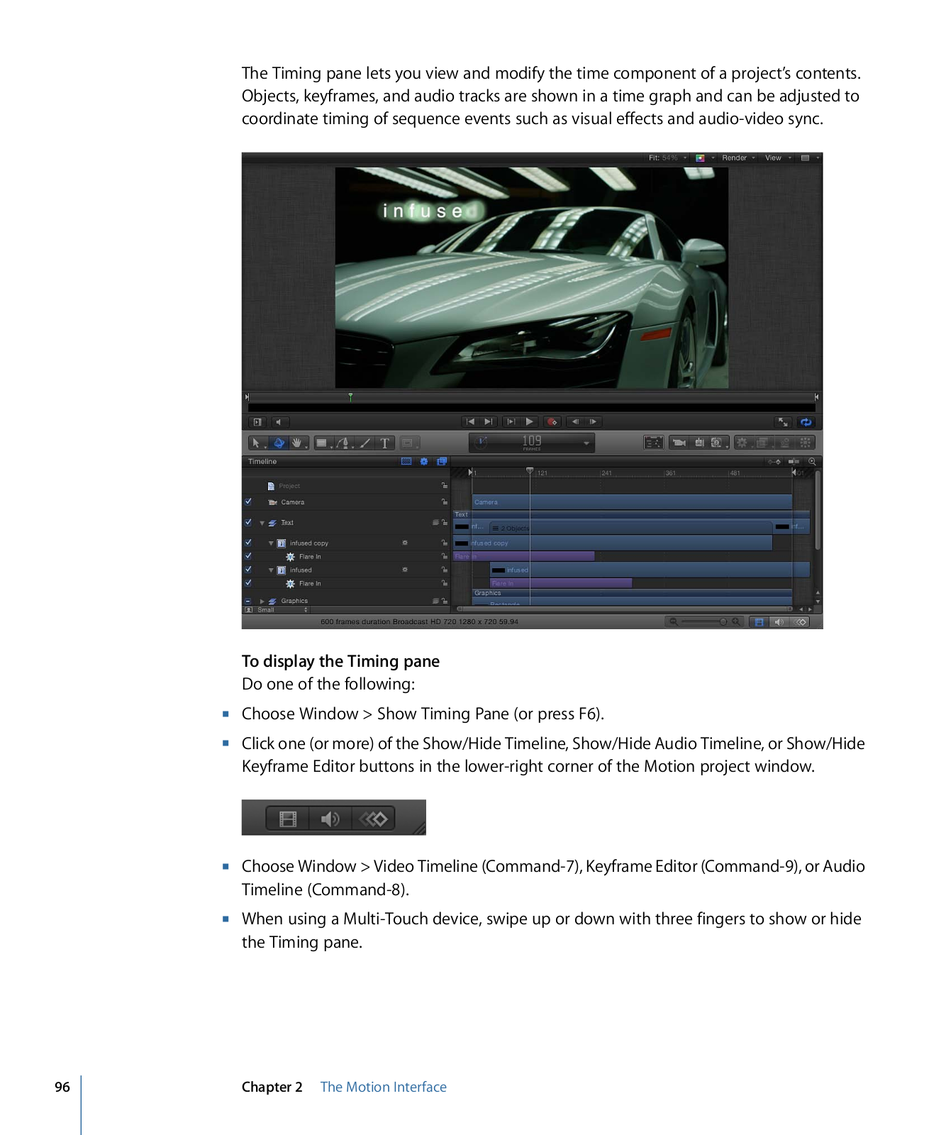Click the zoom-out magnifier in status bar
This screenshot has height=1135, width=946.
[673, 622]
